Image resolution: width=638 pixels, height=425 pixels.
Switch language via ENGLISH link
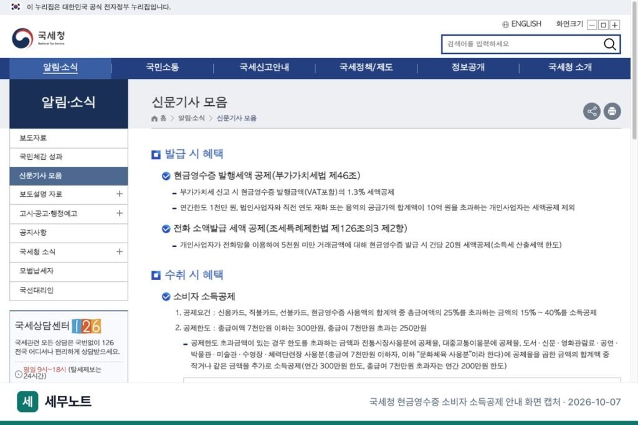[x=526, y=24]
